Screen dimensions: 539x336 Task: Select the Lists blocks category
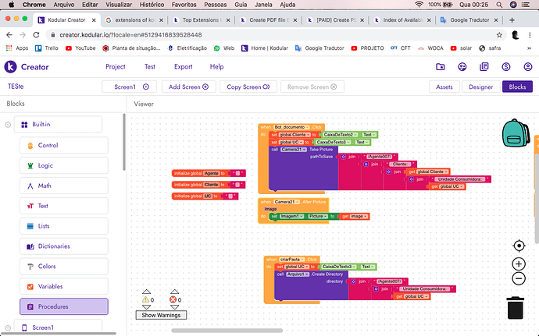tap(64, 226)
